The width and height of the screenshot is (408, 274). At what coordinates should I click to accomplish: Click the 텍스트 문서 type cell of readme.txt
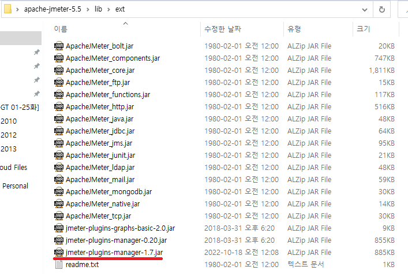(x=305, y=265)
